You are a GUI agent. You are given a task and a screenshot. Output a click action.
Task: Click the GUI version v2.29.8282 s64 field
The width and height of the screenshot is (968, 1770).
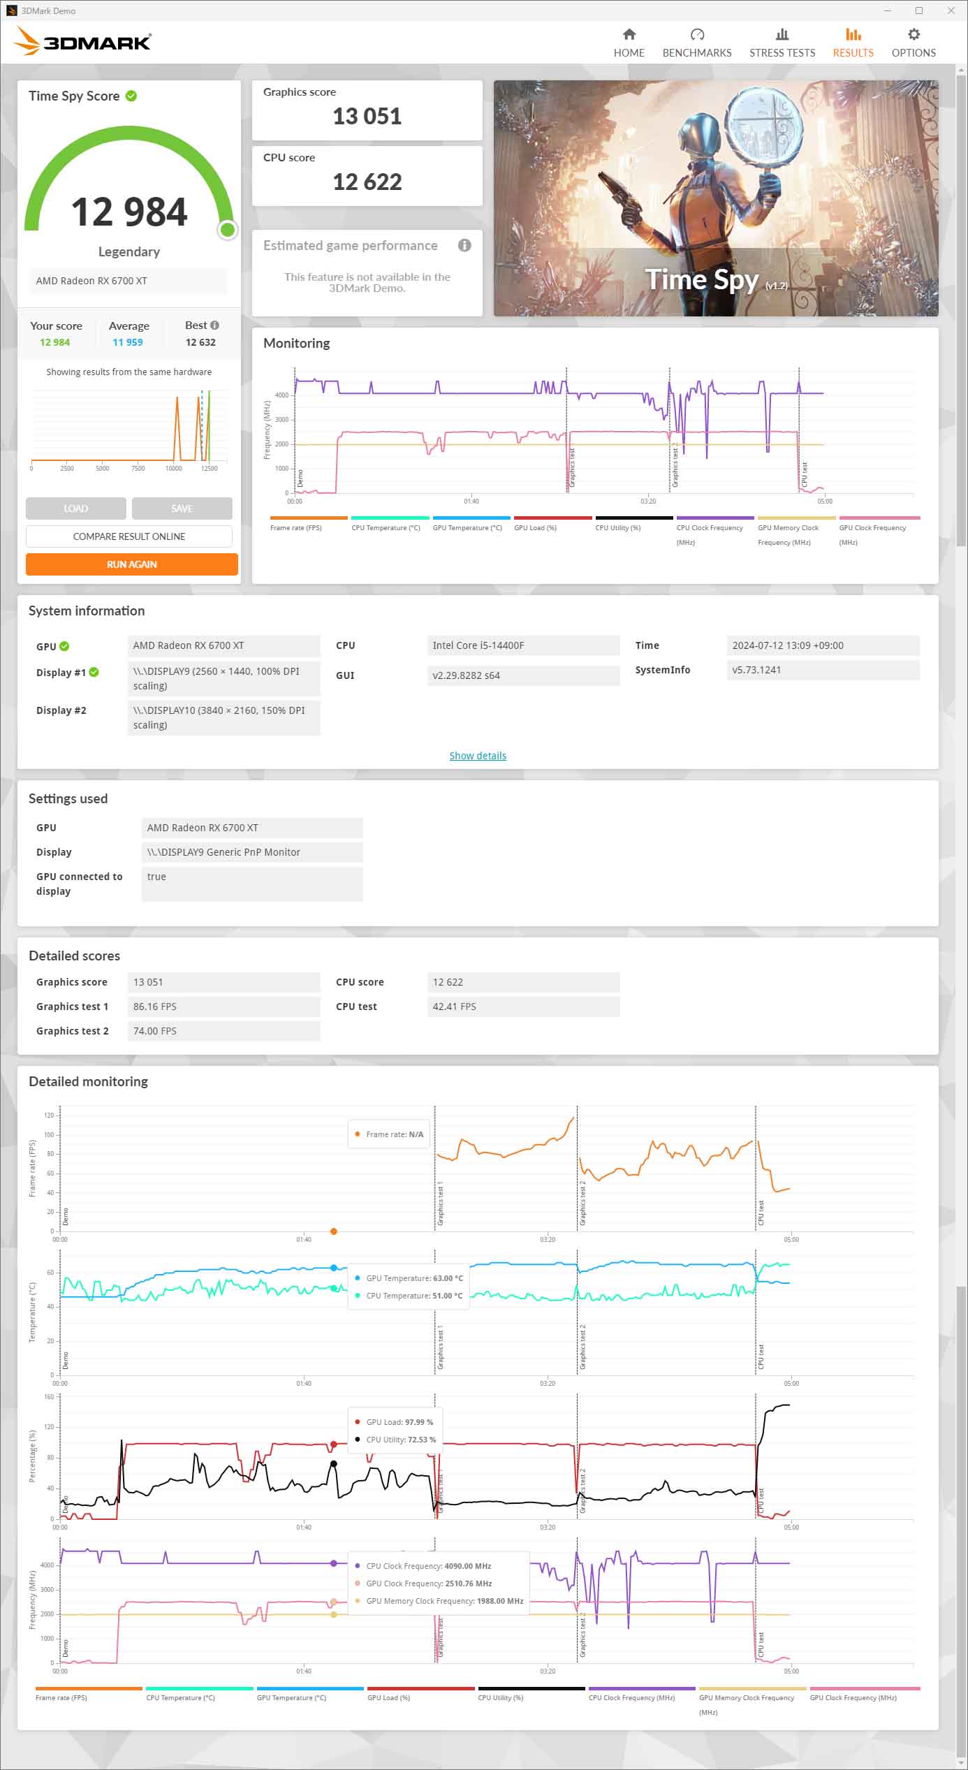click(523, 675)
